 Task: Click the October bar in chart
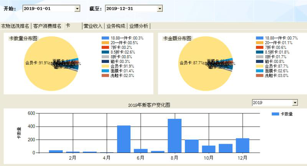pyautogui.click(x=209, y=149)
